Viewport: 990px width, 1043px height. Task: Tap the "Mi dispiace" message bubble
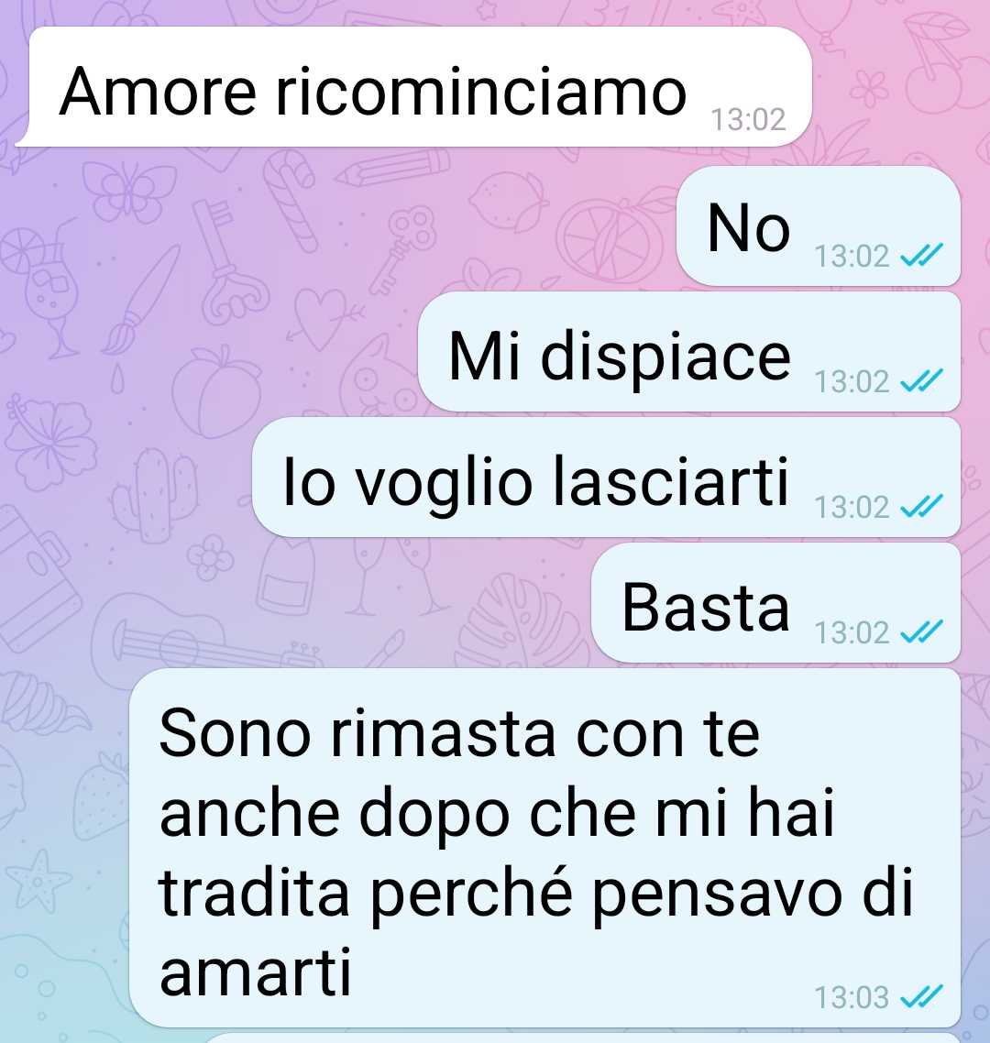(x=689, y=352)
